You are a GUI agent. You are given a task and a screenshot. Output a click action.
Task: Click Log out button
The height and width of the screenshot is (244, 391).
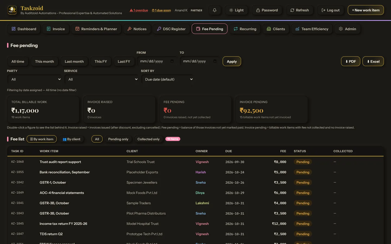[330, 10]
